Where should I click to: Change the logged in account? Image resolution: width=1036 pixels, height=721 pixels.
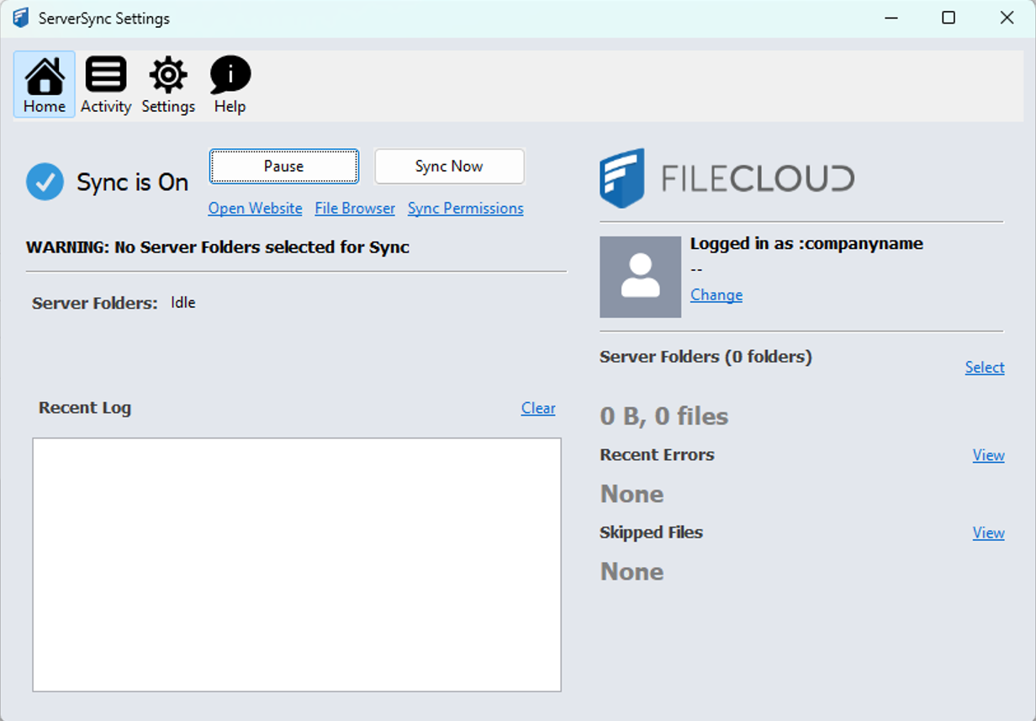716,295
